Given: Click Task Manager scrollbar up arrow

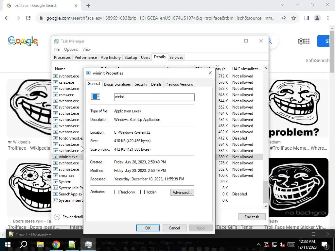Looking at the screenshot, I should tap(266, 68).
